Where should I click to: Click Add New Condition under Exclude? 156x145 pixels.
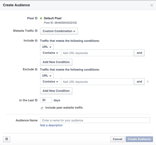56,91
